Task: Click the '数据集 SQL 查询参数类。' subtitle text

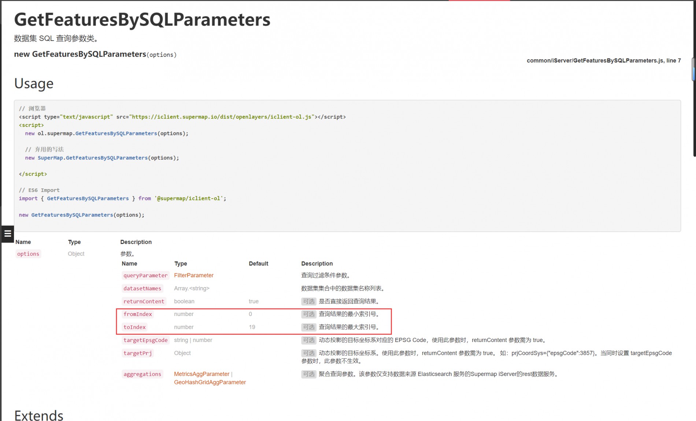Action: point(56,38)
